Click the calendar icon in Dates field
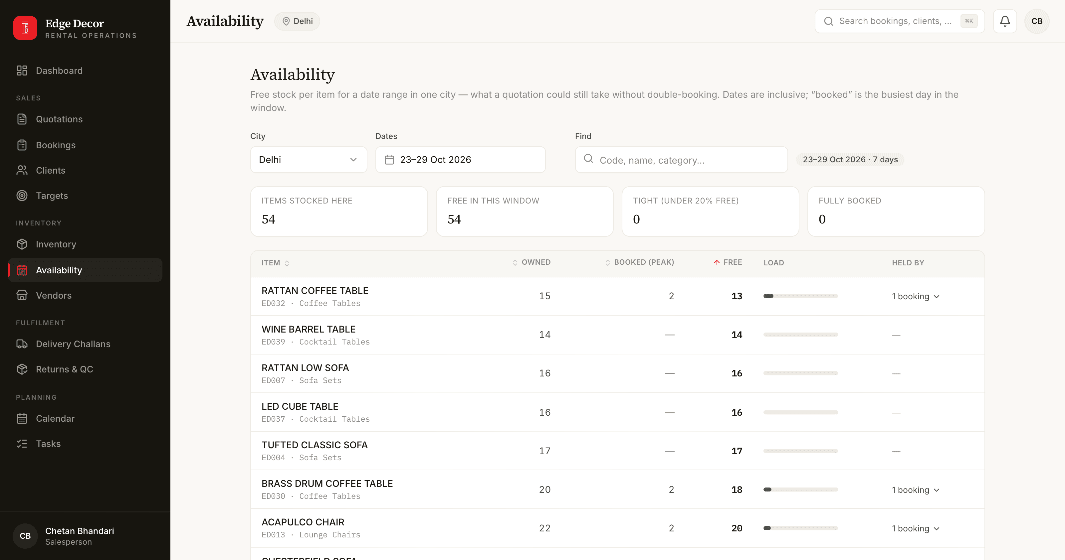 [389, 159]
